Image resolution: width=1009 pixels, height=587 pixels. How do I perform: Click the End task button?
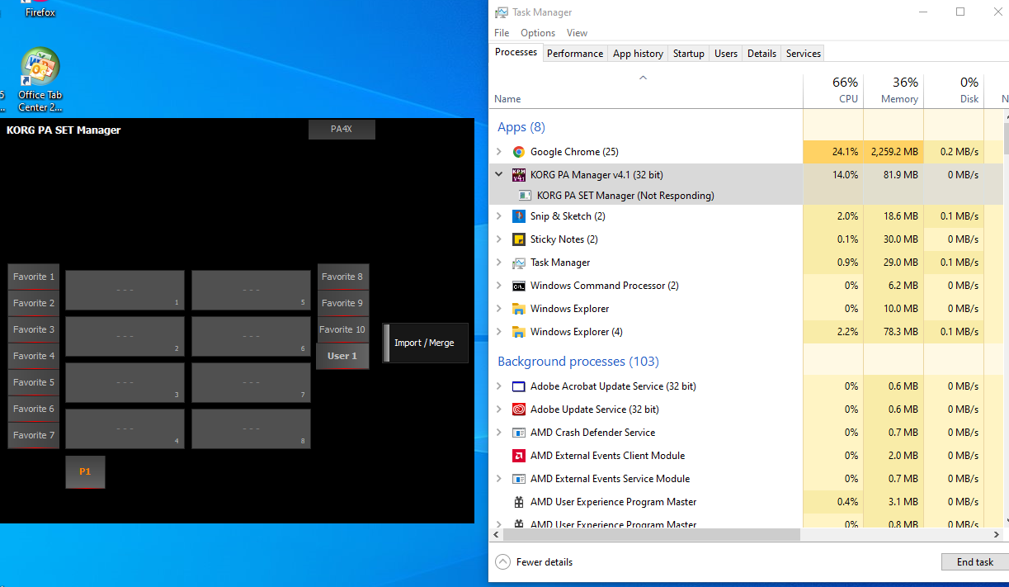974,562
